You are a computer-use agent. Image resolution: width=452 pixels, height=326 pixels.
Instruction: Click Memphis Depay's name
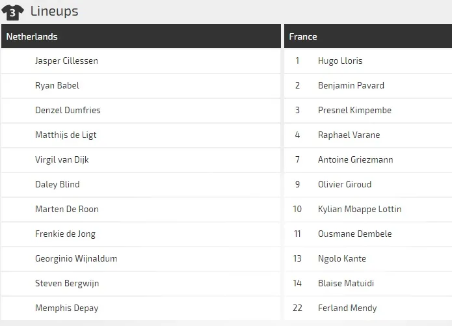(66, 308)
